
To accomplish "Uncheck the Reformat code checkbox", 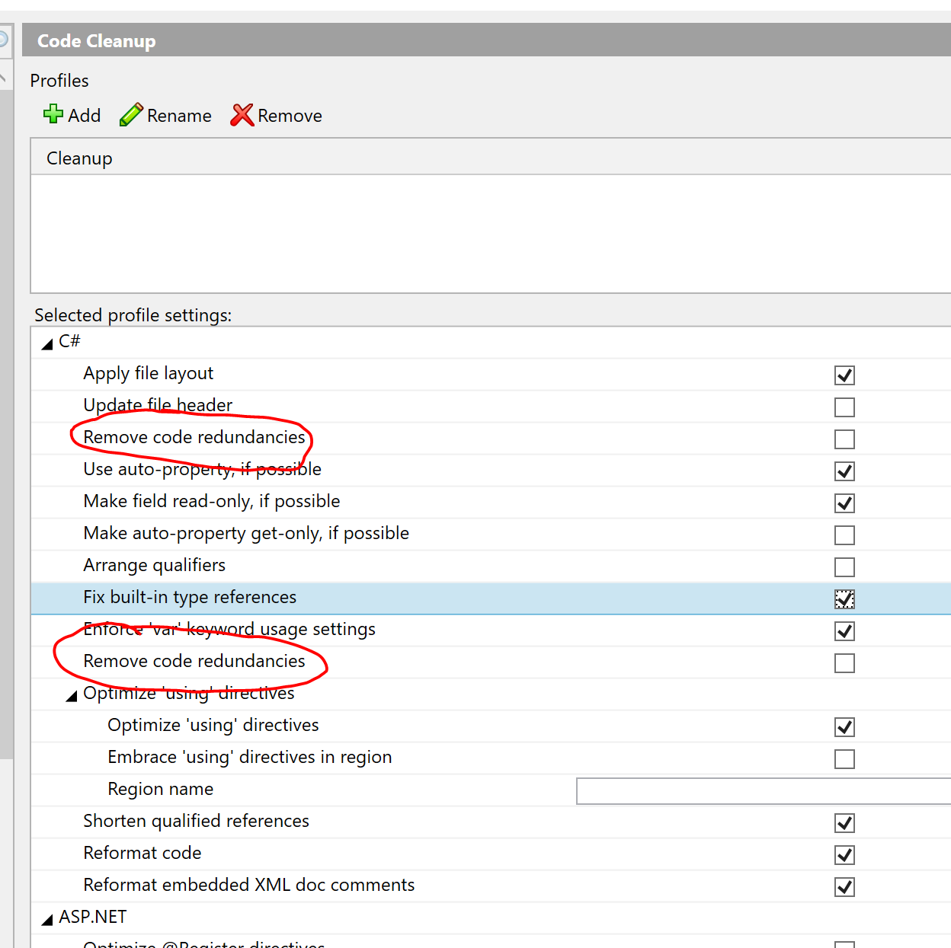I will 844,855.
